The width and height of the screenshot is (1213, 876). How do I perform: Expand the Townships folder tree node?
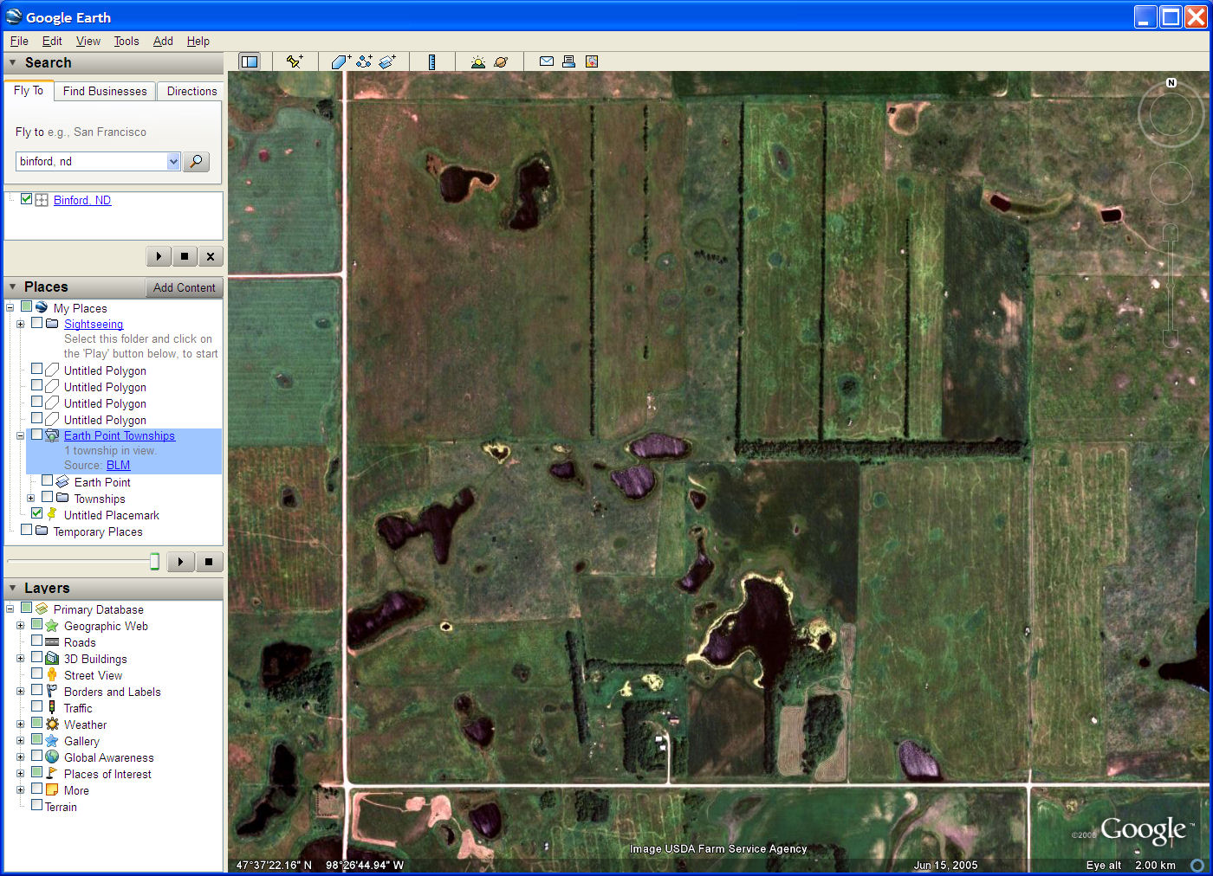[x=30, y=498]
